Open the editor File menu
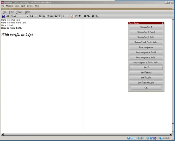 coord(4,12)
